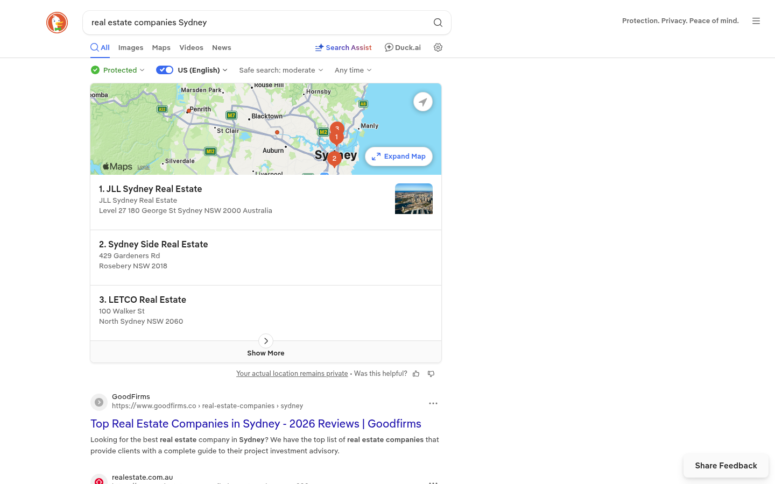Image resolution: width=775 pixels, height=484 pixels.
Task: Click Share Feedback button
Action: coord(726,466)
